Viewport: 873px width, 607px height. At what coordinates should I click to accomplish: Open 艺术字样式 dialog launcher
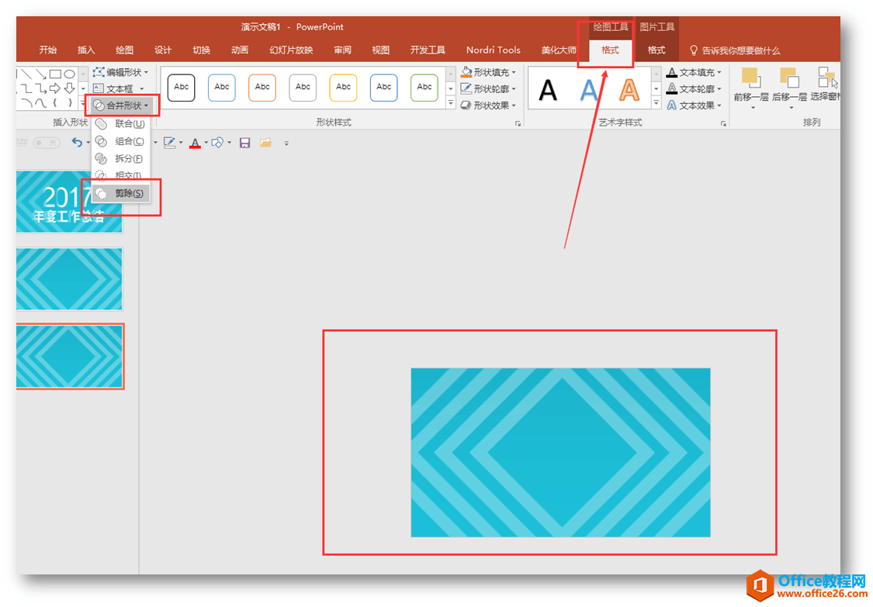[723, 123]
